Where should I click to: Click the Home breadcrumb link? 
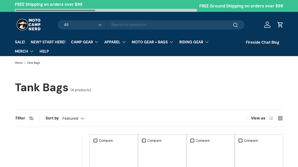click(x=19, y=63)
